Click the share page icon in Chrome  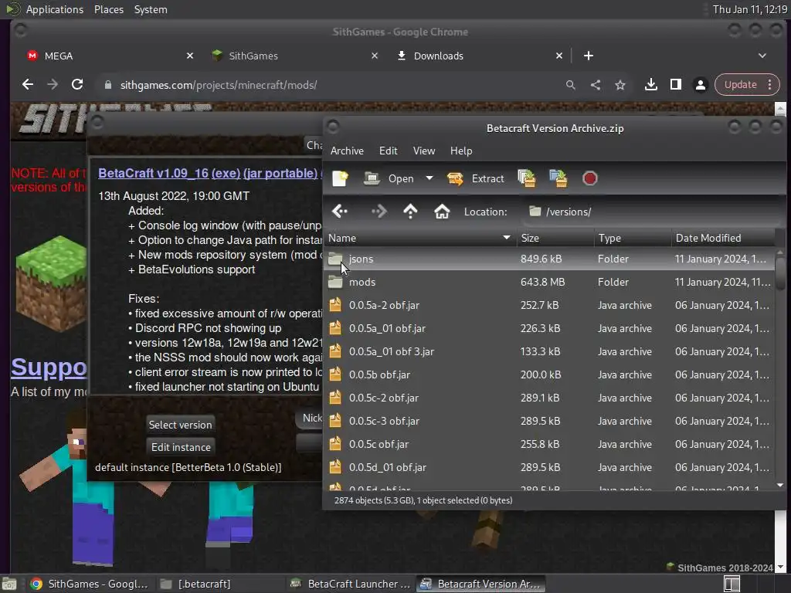pos(596,85)
